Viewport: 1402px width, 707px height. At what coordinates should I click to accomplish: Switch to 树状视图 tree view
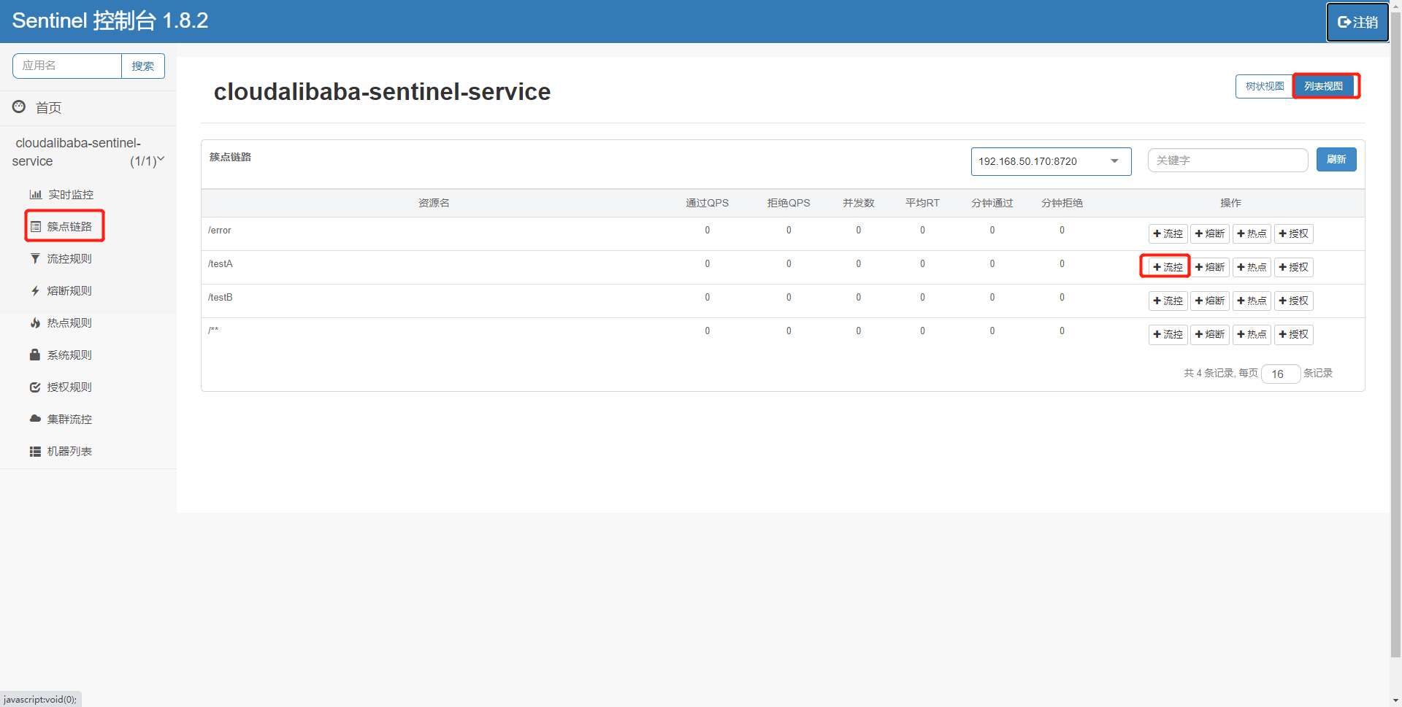coord(1265,86)
